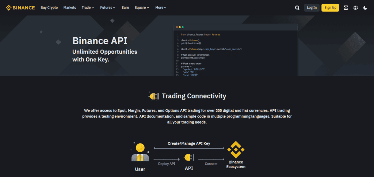Click the yellow Sign Up button
Viewport: 374px width, 177px height.
coord(330,8)
